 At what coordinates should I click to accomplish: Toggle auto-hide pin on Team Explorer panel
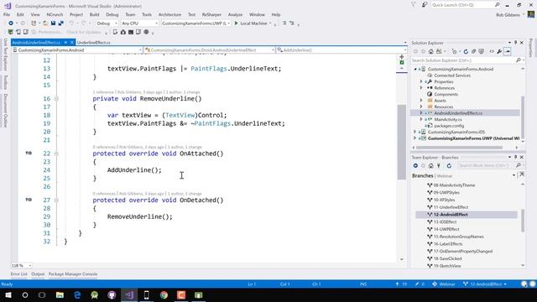pos(516,157)
